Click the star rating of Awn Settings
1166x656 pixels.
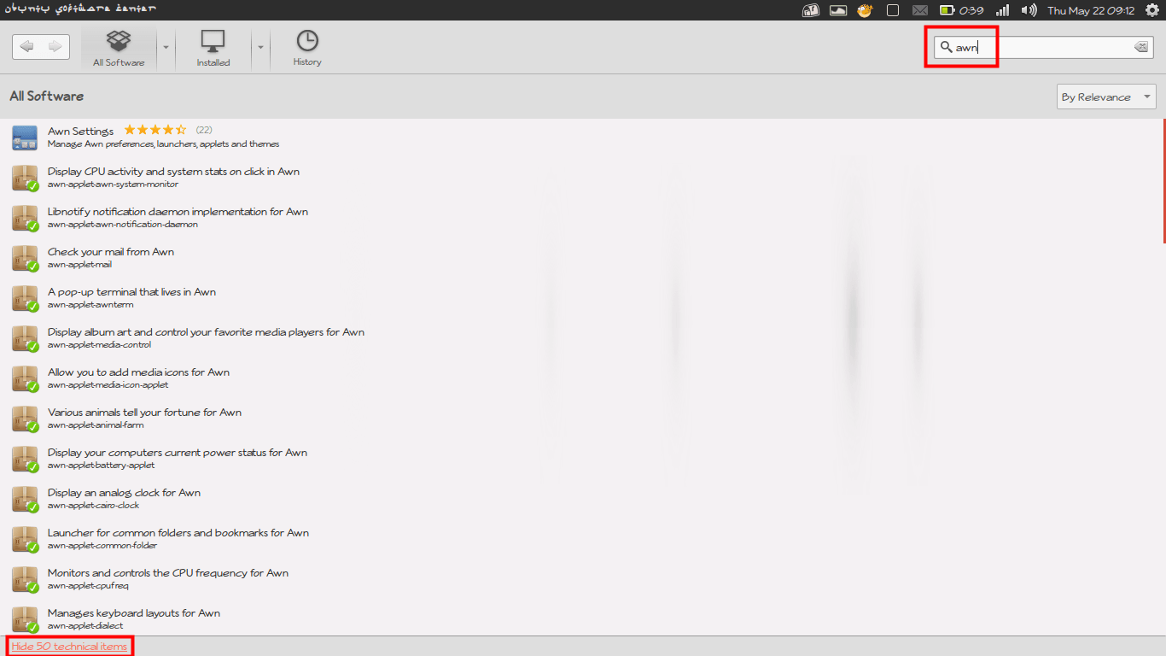point(154,130)
